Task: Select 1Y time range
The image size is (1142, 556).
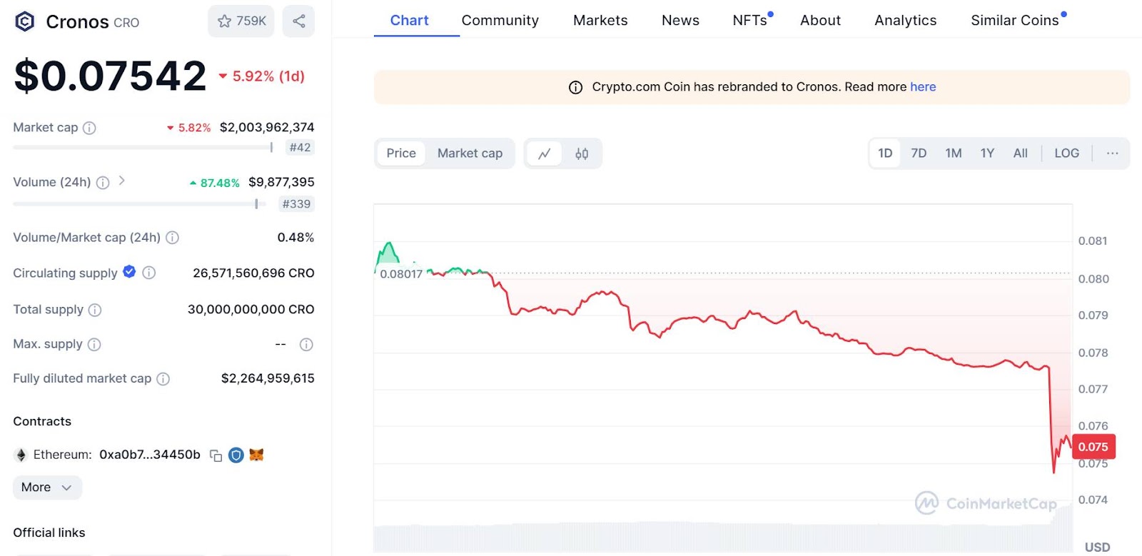Action: pos(987,153)
